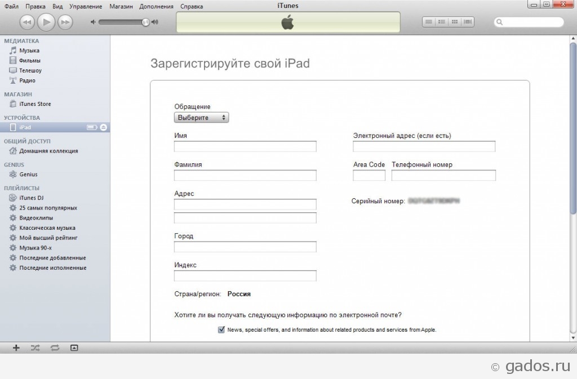Click the add playlist plus button

16,348
